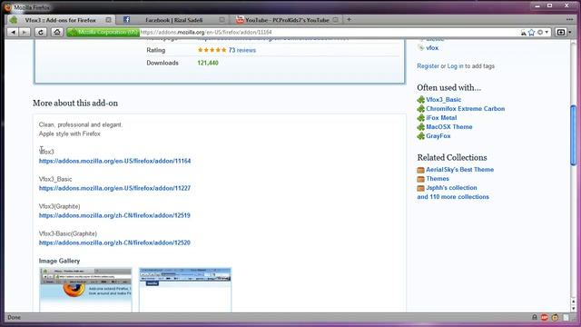The image size is (581, 327).
Task: Click the Firefox logo in title bar
Action: pyautogui.click(x=8, y=7)
